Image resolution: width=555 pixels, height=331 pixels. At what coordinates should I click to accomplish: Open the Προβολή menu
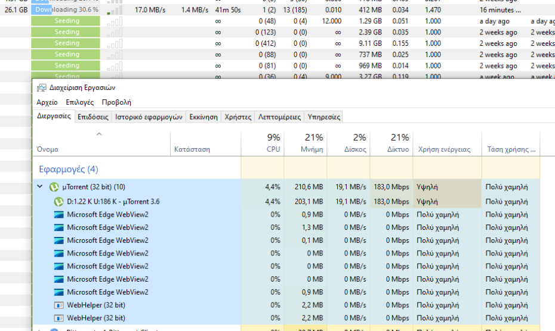[116, 102]
